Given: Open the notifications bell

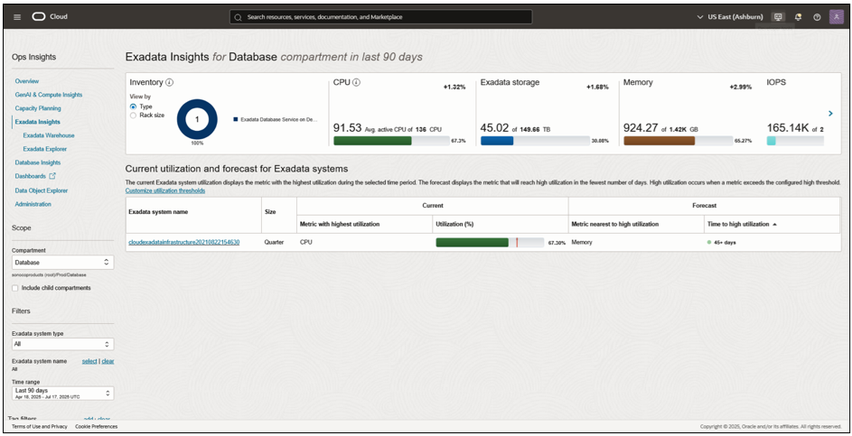Looking at the screenshot, I should click(x=798, y=17).
